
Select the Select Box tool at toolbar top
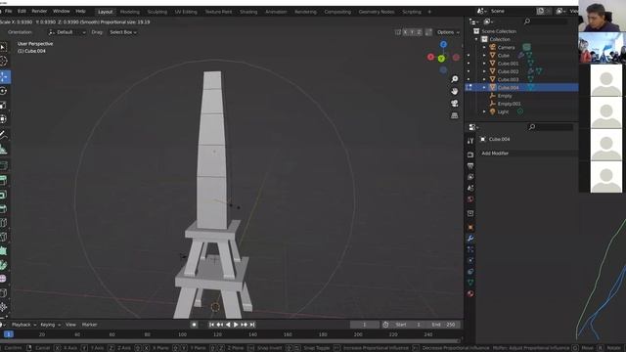[x=3, y=48]
